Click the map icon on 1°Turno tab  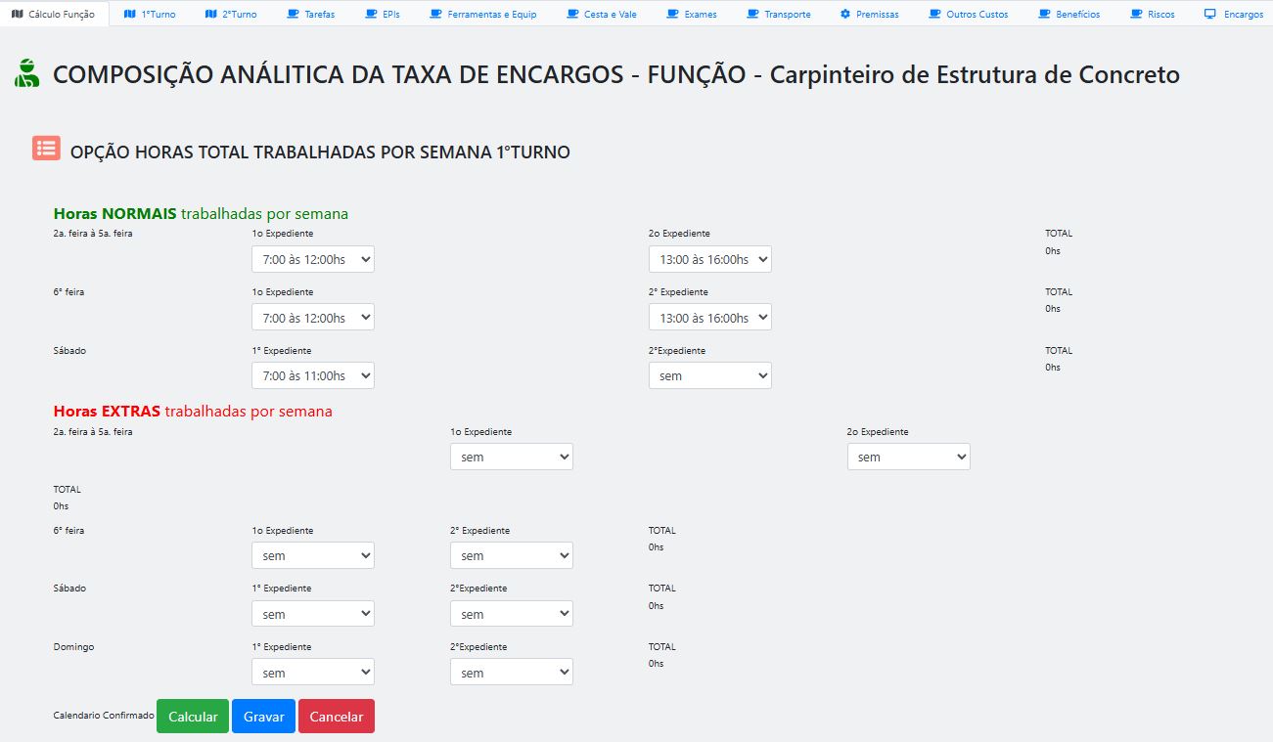pos(130,15)
